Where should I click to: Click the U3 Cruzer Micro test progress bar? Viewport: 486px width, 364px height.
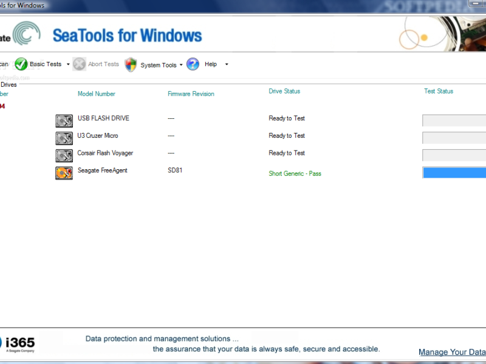[454, 138]
